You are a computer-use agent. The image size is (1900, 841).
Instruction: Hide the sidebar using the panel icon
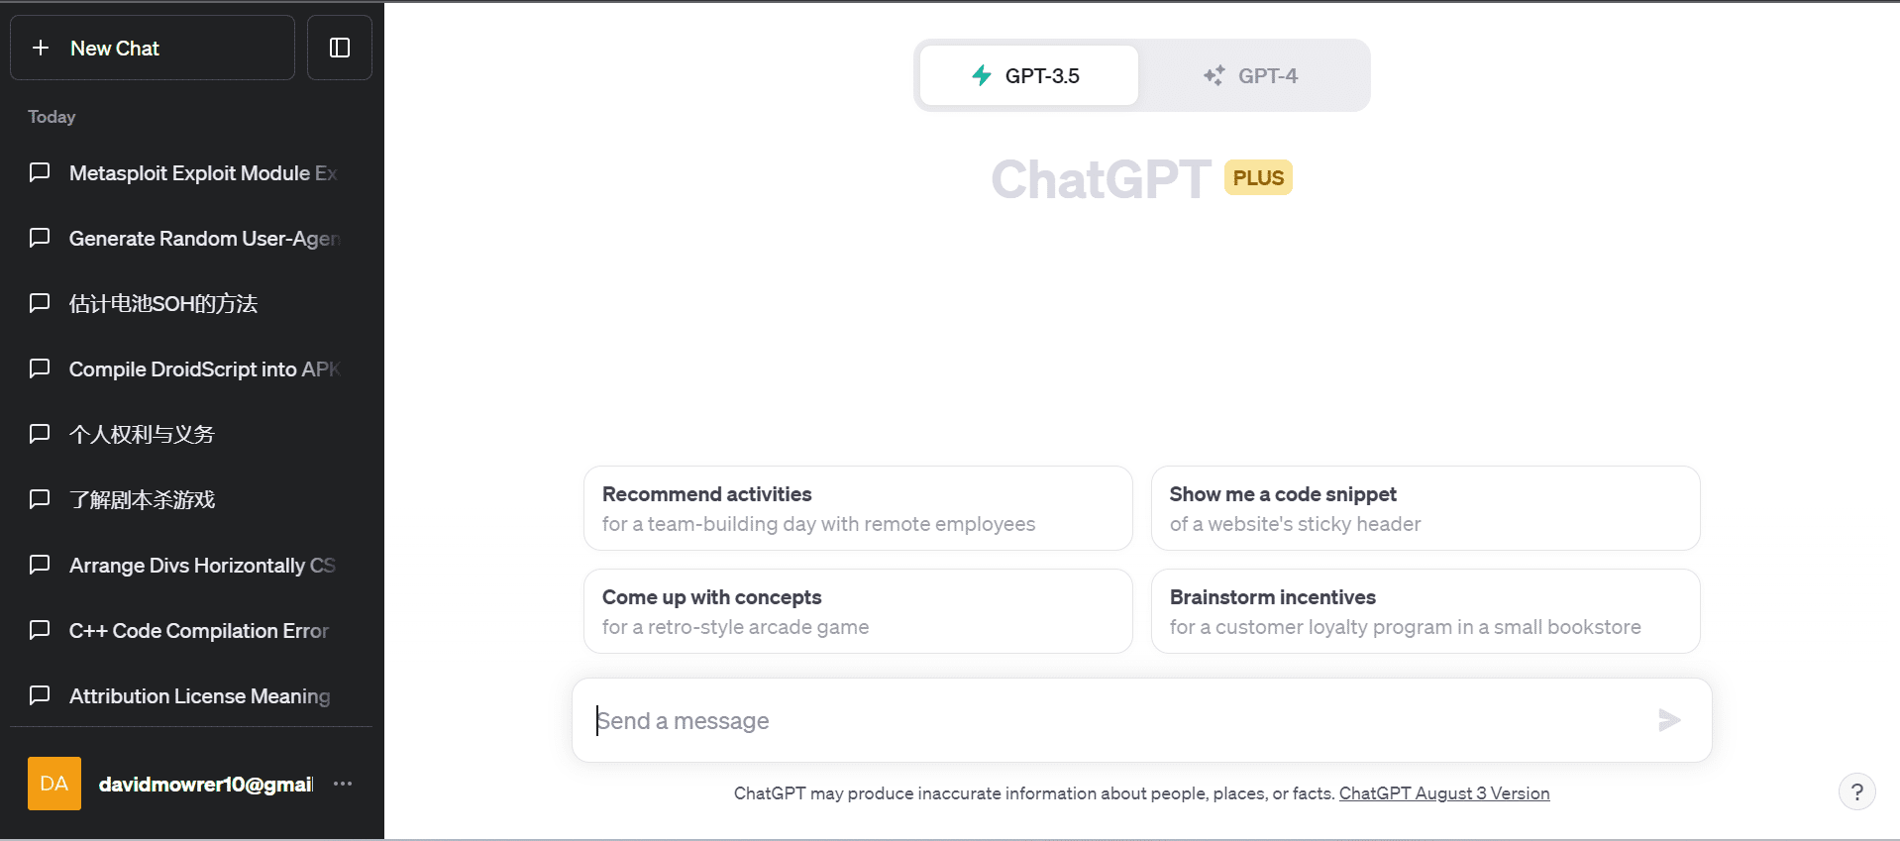340,48
